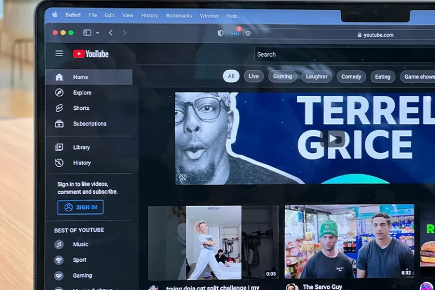
Task: Open the Shorts sidebar label
Action: pyautogui.click(x=81, y=108)
